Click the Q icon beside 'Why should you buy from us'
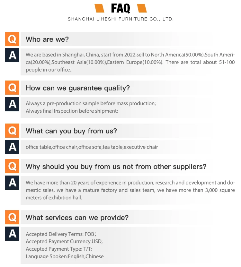Viewport: 241px width, 267px height. pyautogui.click(x=12, y=166)
